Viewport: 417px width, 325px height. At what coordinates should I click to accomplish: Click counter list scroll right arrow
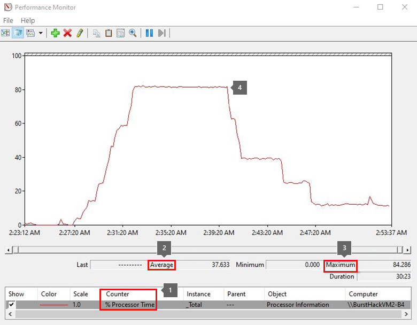pyautogui.click(x=406, y=314)
